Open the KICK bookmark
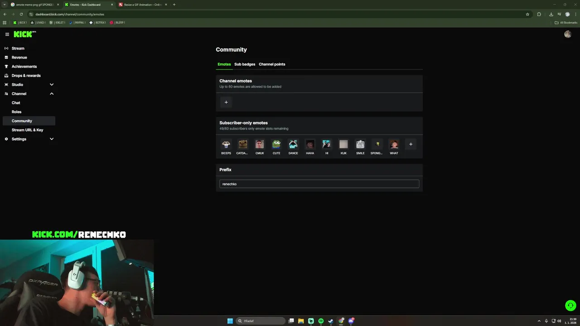The width and height of the screenshot is (580, 326). 20,23
